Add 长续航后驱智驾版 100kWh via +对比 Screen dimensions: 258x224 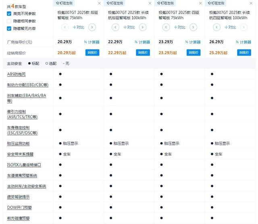coord(129,27)
